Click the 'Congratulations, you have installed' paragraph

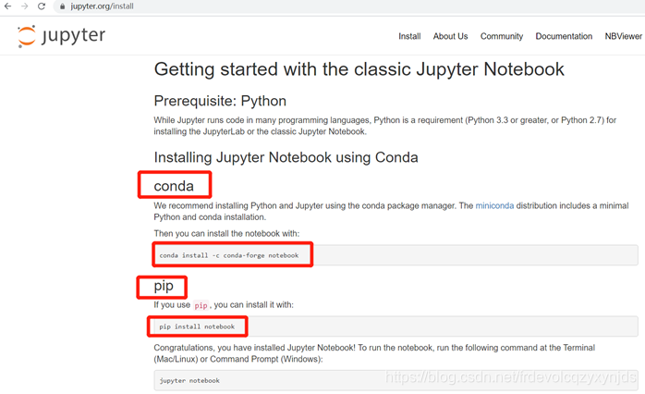374,353
